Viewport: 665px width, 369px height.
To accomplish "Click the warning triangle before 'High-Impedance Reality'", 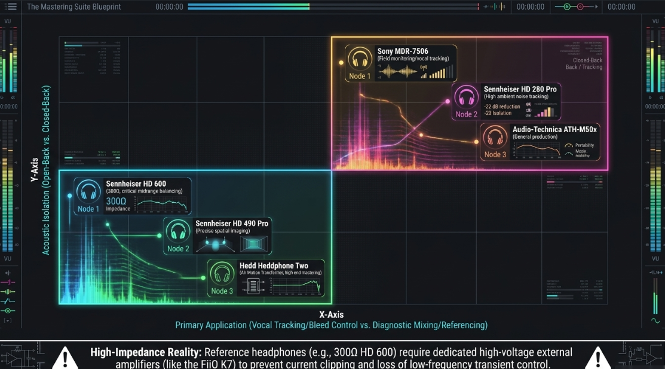I will pyautogui.click(x=65, y=358).
